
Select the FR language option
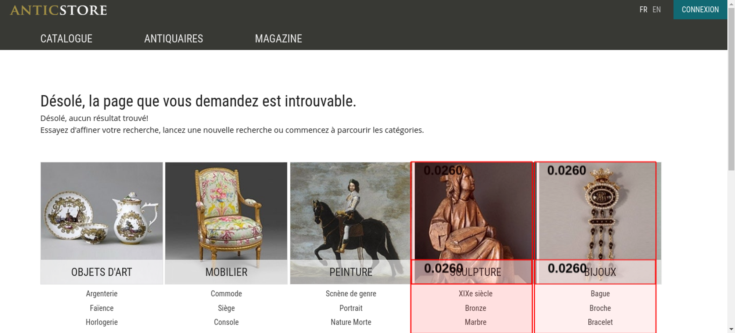pyautogui.click(x=643, y=10)
